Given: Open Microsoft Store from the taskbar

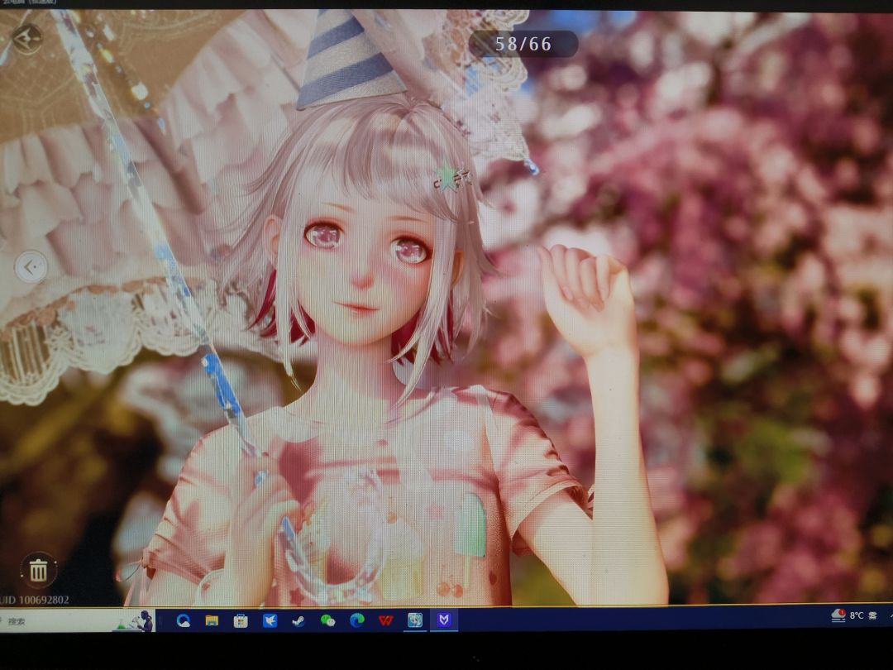Looking at the screenshot, I should pyautogui.click(x=241, y=620).
